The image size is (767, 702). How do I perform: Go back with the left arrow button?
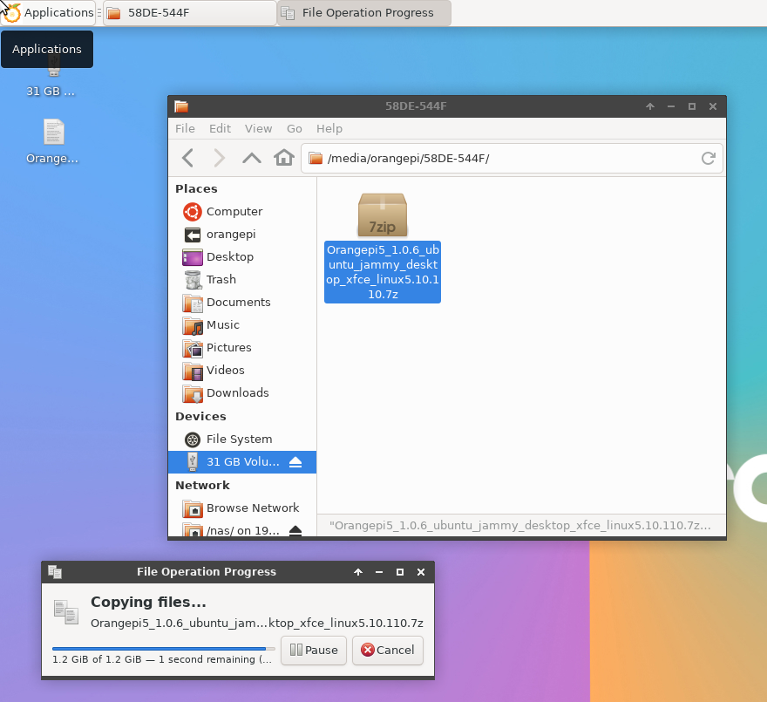pyautogui.click(x=188, y=158)
